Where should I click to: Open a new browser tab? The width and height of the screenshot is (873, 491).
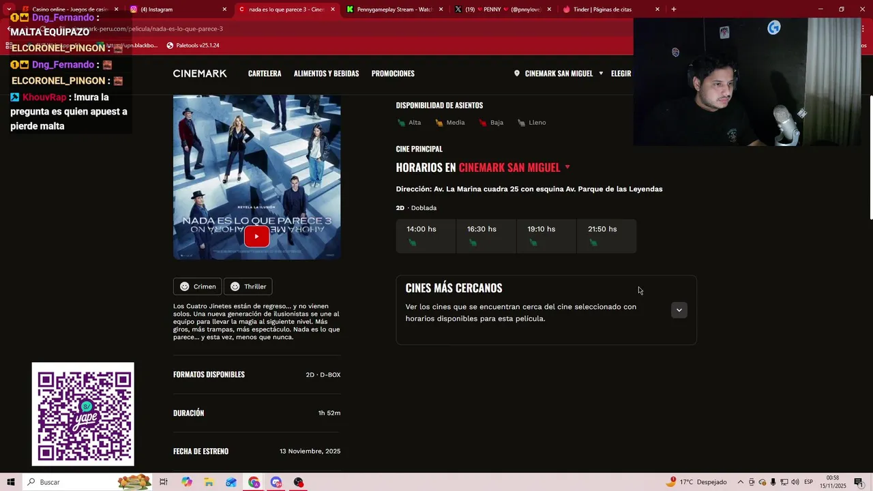pos(673,10)
